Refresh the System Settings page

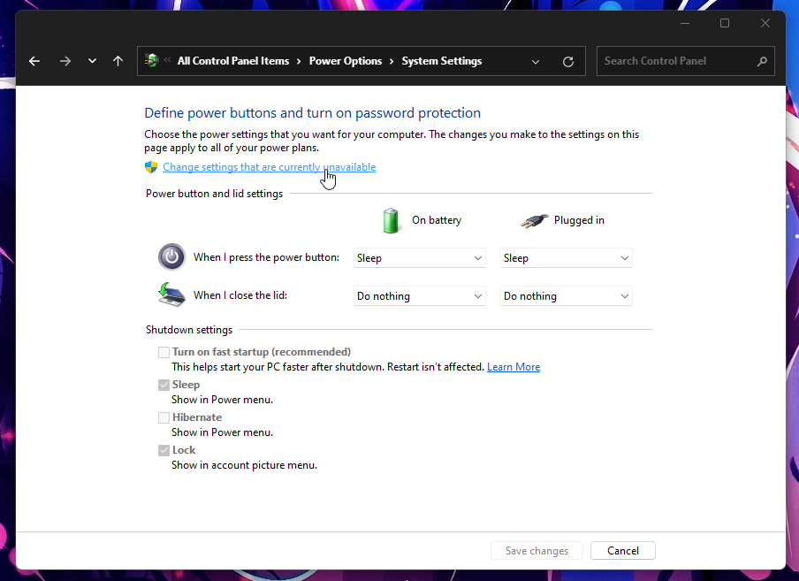tap(568, 62)
